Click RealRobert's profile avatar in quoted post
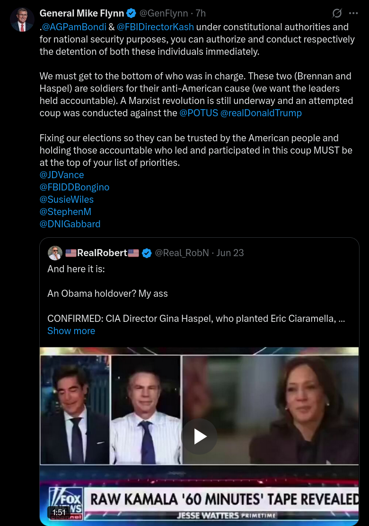Image resolution: width=369 pixels, height=526 pixels. pos(55,253)
